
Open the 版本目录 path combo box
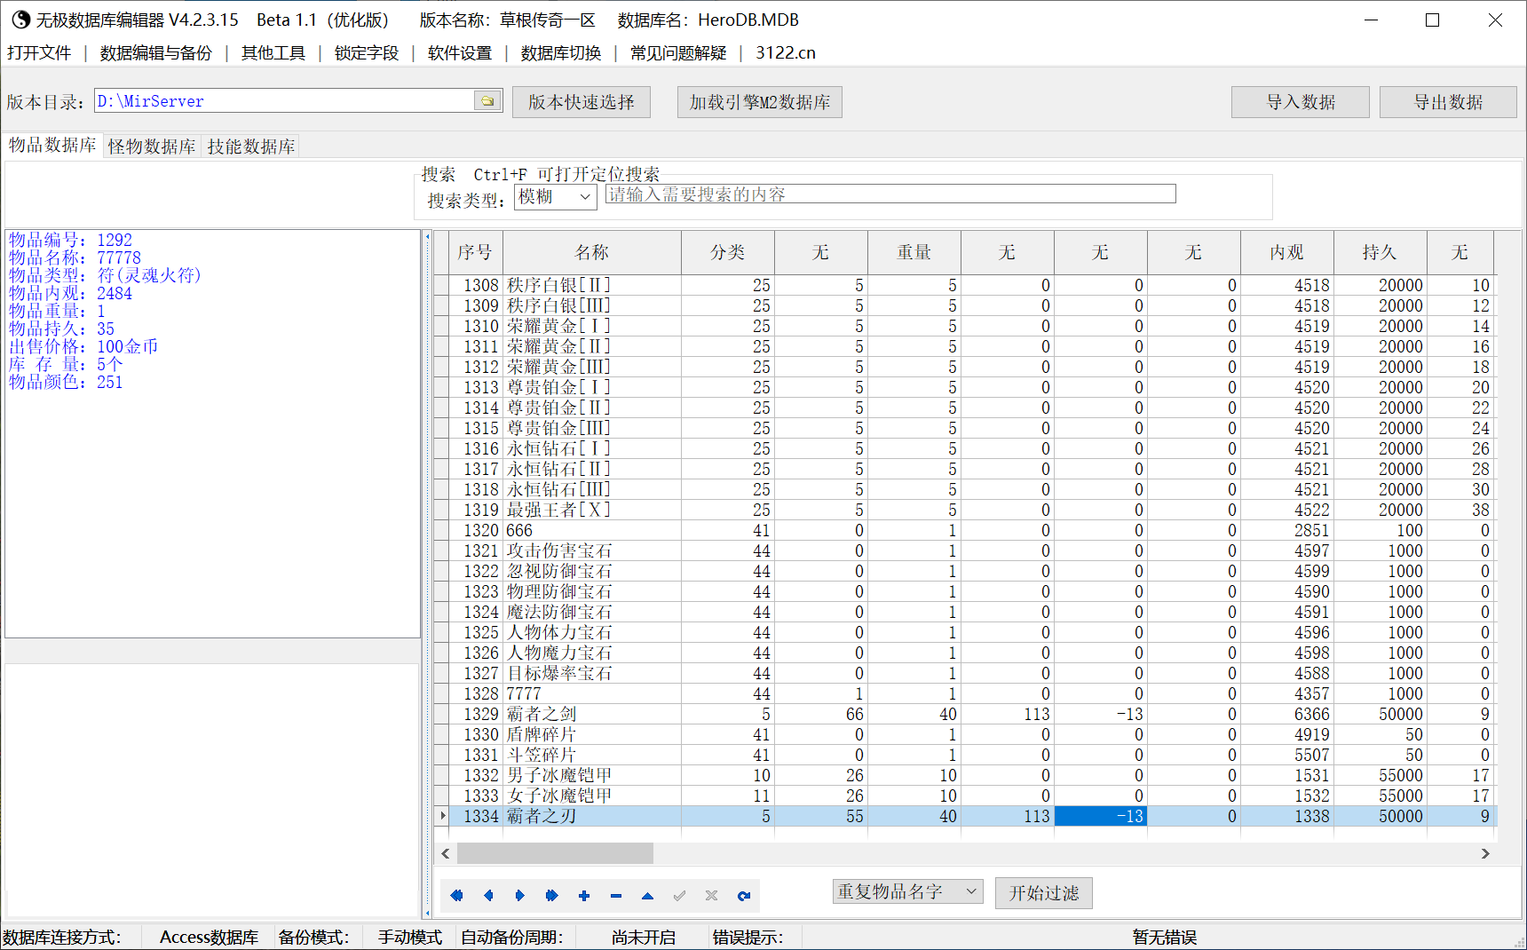[298, 100]
